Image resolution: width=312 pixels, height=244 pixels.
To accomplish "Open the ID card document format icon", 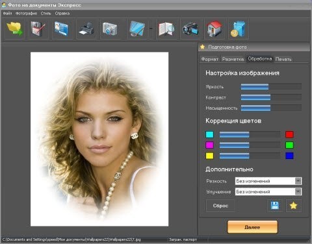I will click(62, 29).
